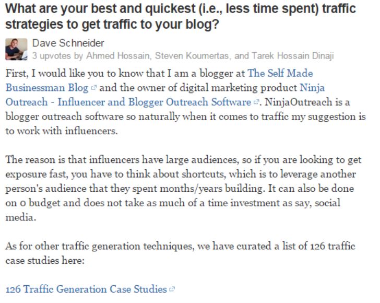Viewport: 380px width, 303px height.
Task: Click Dave Schneider's profile photo
Action: click(16, 49)
